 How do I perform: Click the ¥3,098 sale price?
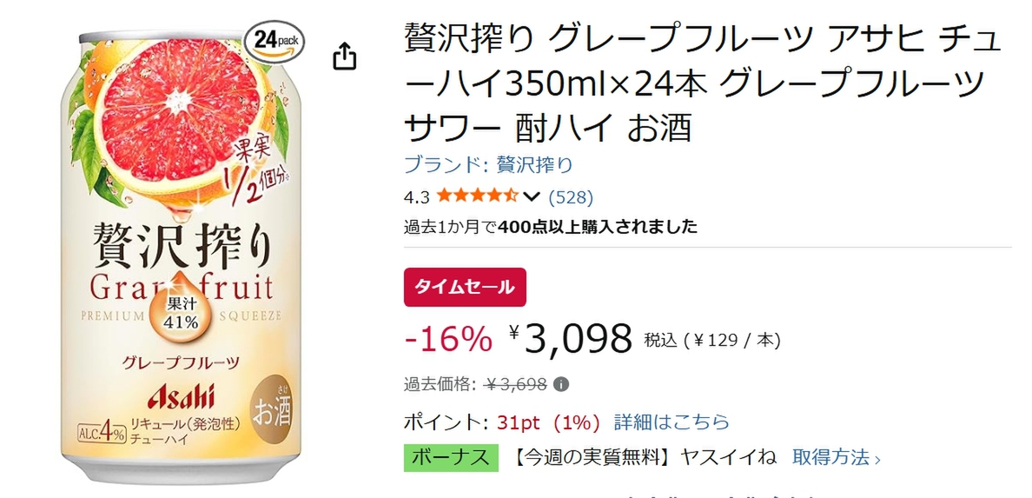click(572, 338)
